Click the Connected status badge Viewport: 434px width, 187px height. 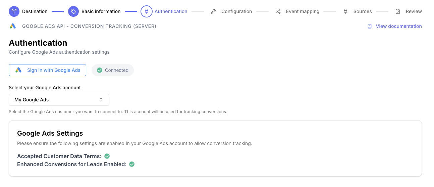pos(113,70)
